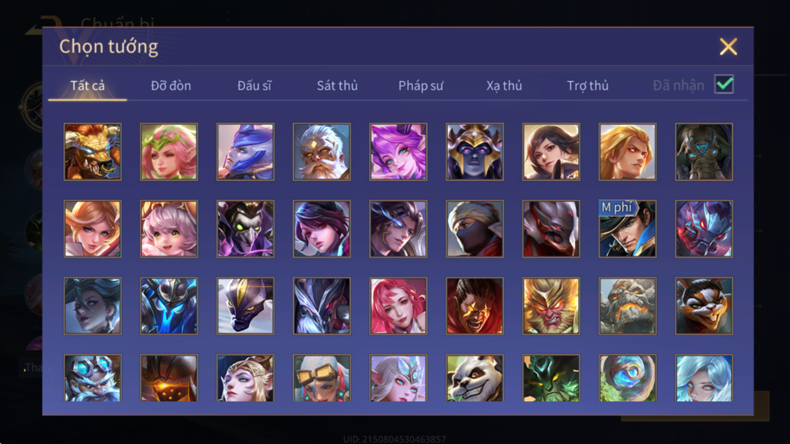The width and height of the screenshot is (790, 444).
Task: Pick the hero with 'M phí' badge
Action: pyautogui.click(x=627, y=228)
